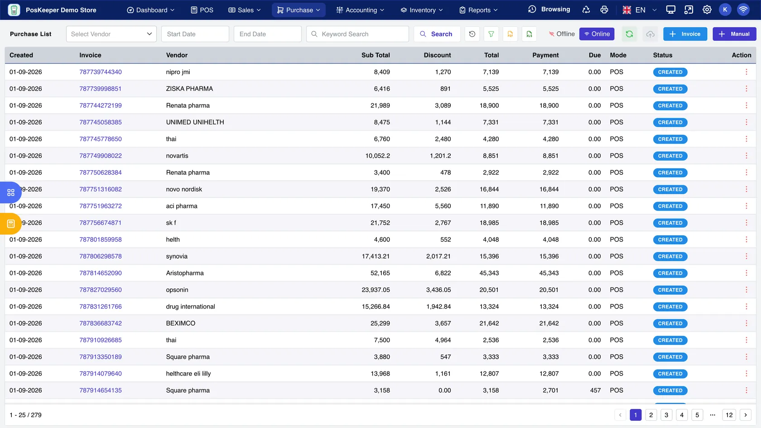The image size is (761, 428).
Task: Open action menu for synovia row
Action: (746, 256)
